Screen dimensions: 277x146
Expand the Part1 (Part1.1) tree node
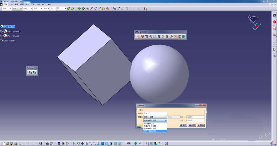(x=1, y=31)
